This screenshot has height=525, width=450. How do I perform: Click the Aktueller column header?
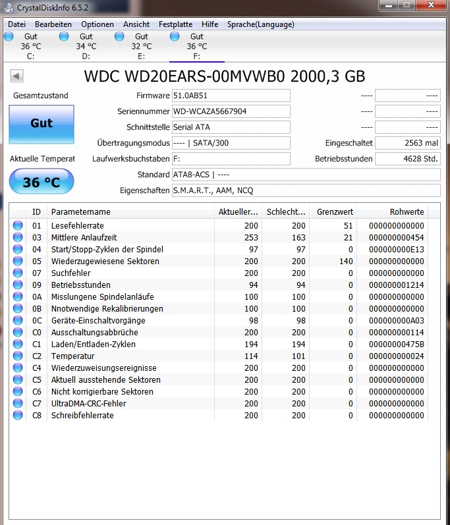pyautogui.click(x=238, y=212)
